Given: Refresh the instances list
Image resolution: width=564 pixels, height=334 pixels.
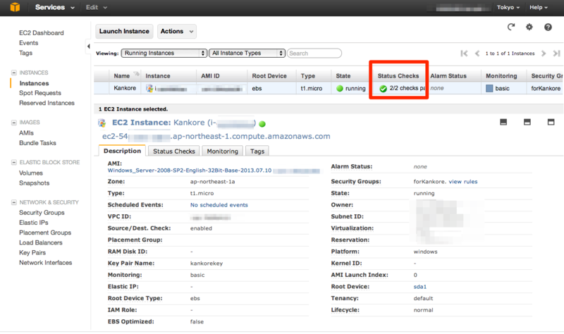Looking at the screenshot, I should [x=510, y=27].
